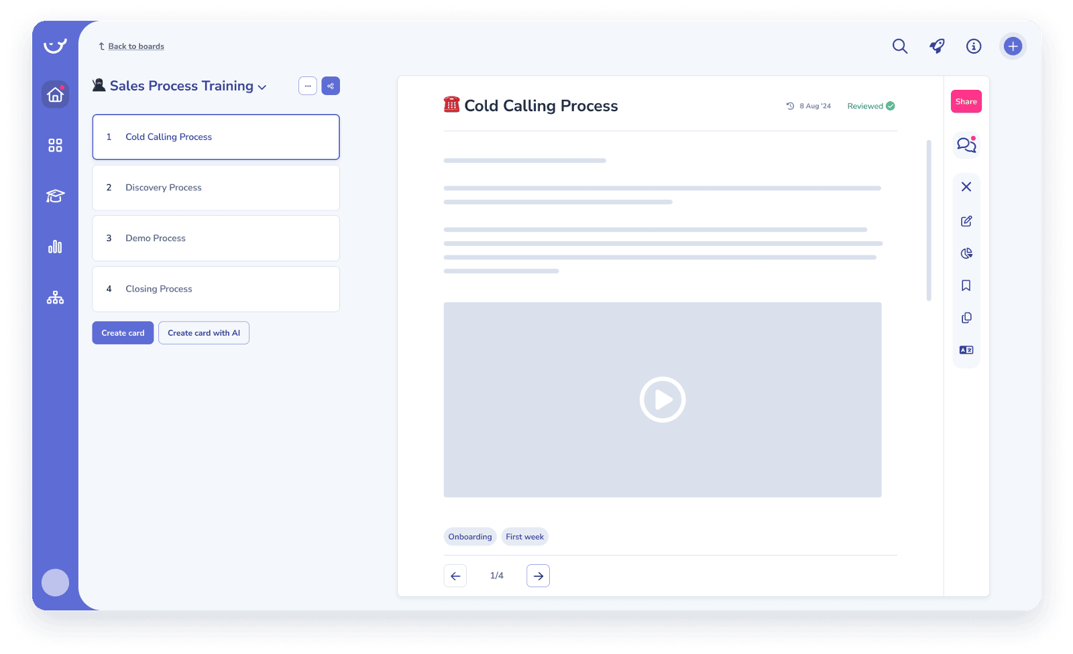Click the rocket icon in top bar
The height and width of the screenshot is (654, 1073).
coord(937,46)
